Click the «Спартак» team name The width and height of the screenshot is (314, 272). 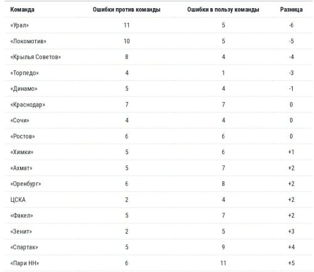(24, 248)
